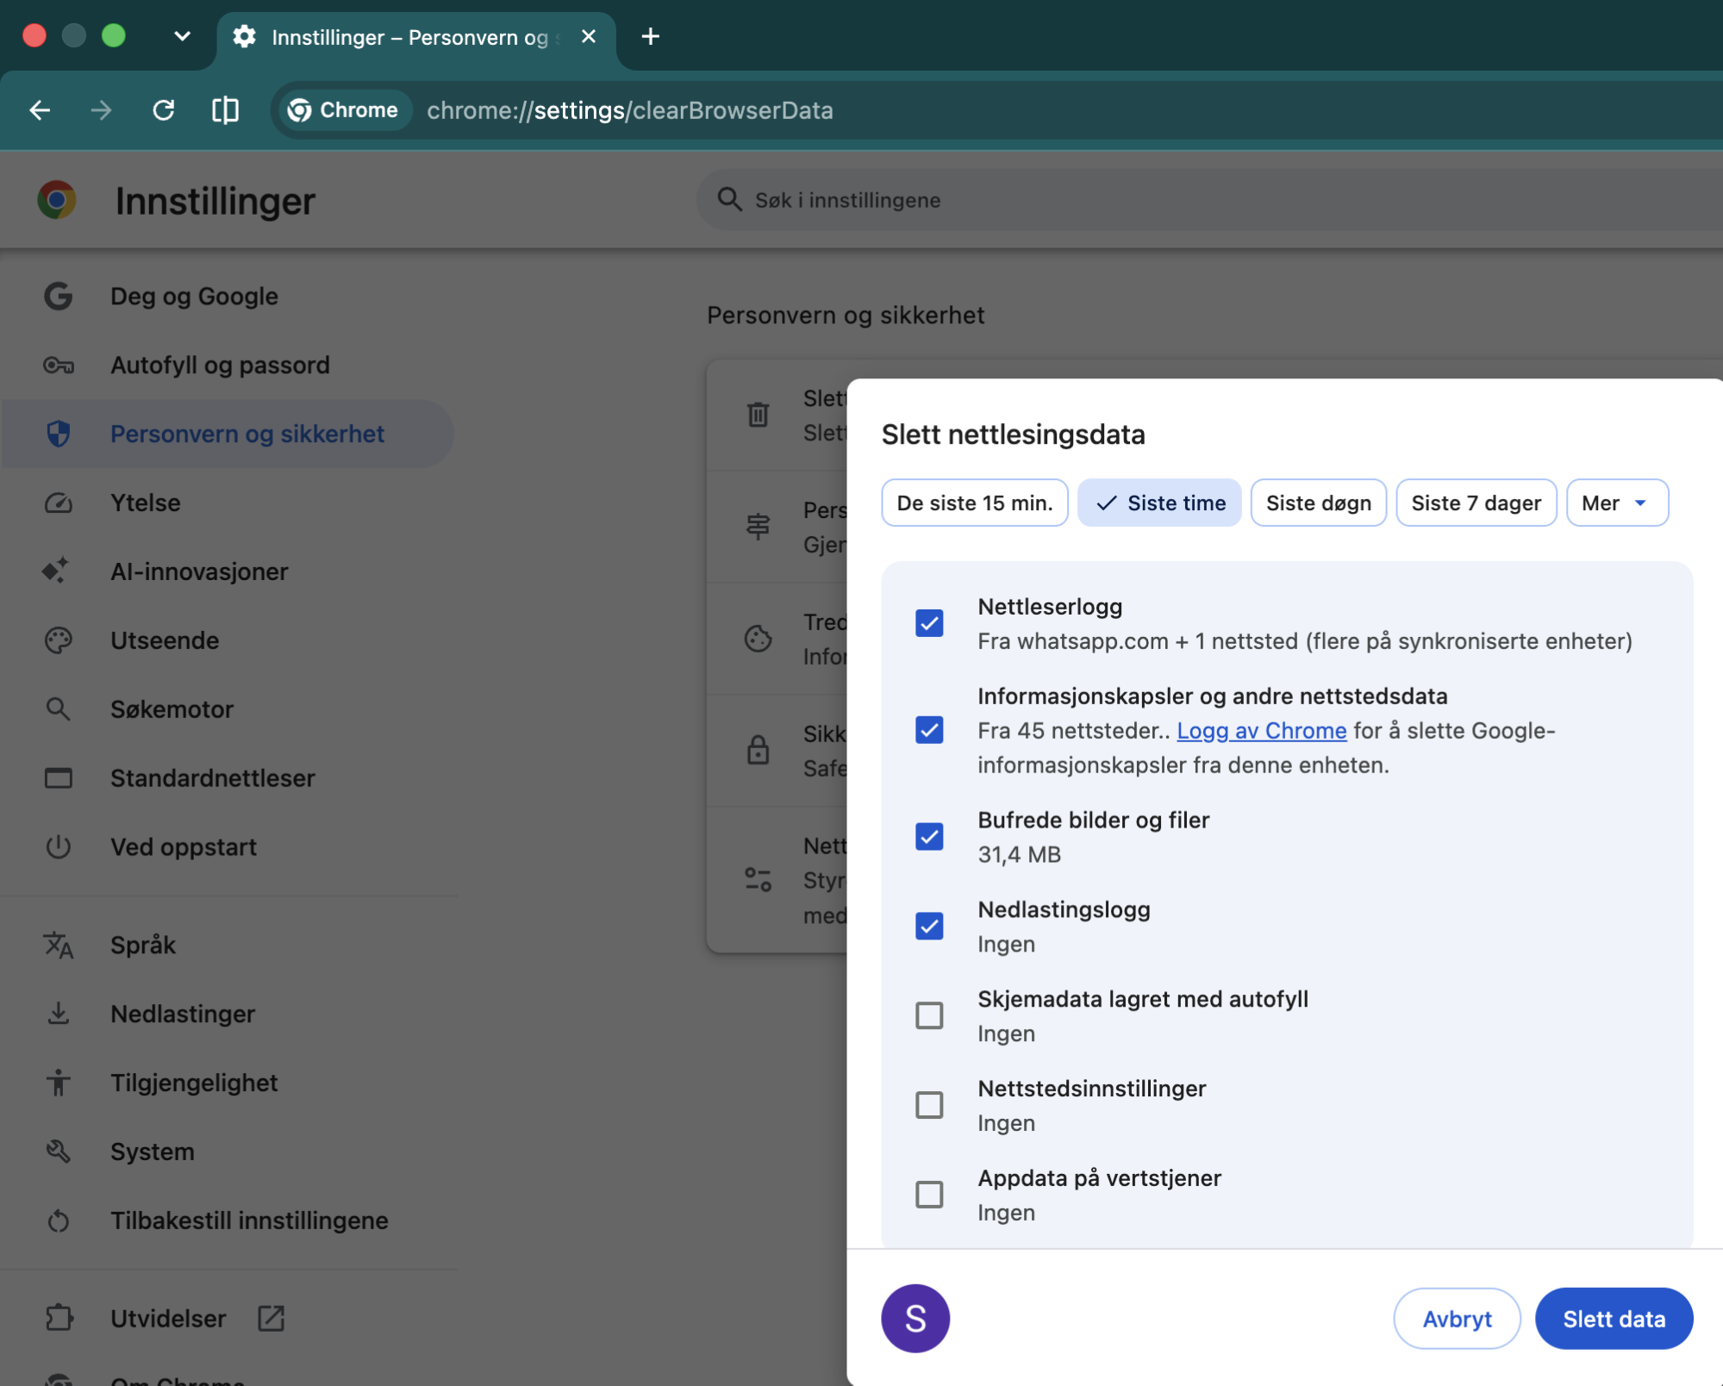Image resolution: width=1723 pixels, height=1386 pixels.
Task: Select 'Siste time' time range chip
Action: click(x=1159, y=503)
